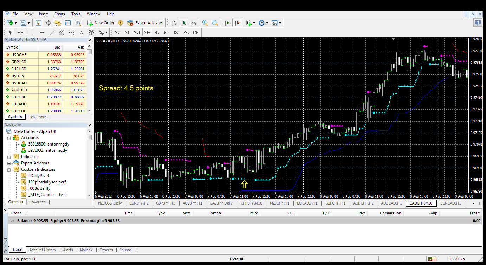
Task: Open the Tools menu
Action: coord(76,14)
